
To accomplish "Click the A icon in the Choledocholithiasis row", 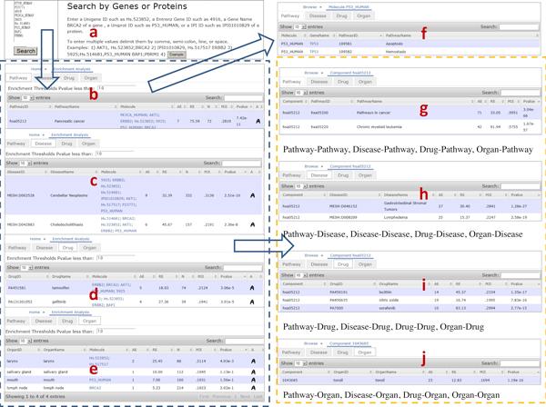I will [x=252, y=224].
